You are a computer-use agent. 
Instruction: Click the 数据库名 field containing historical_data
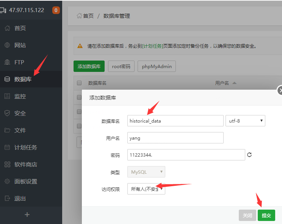(175, 121)
